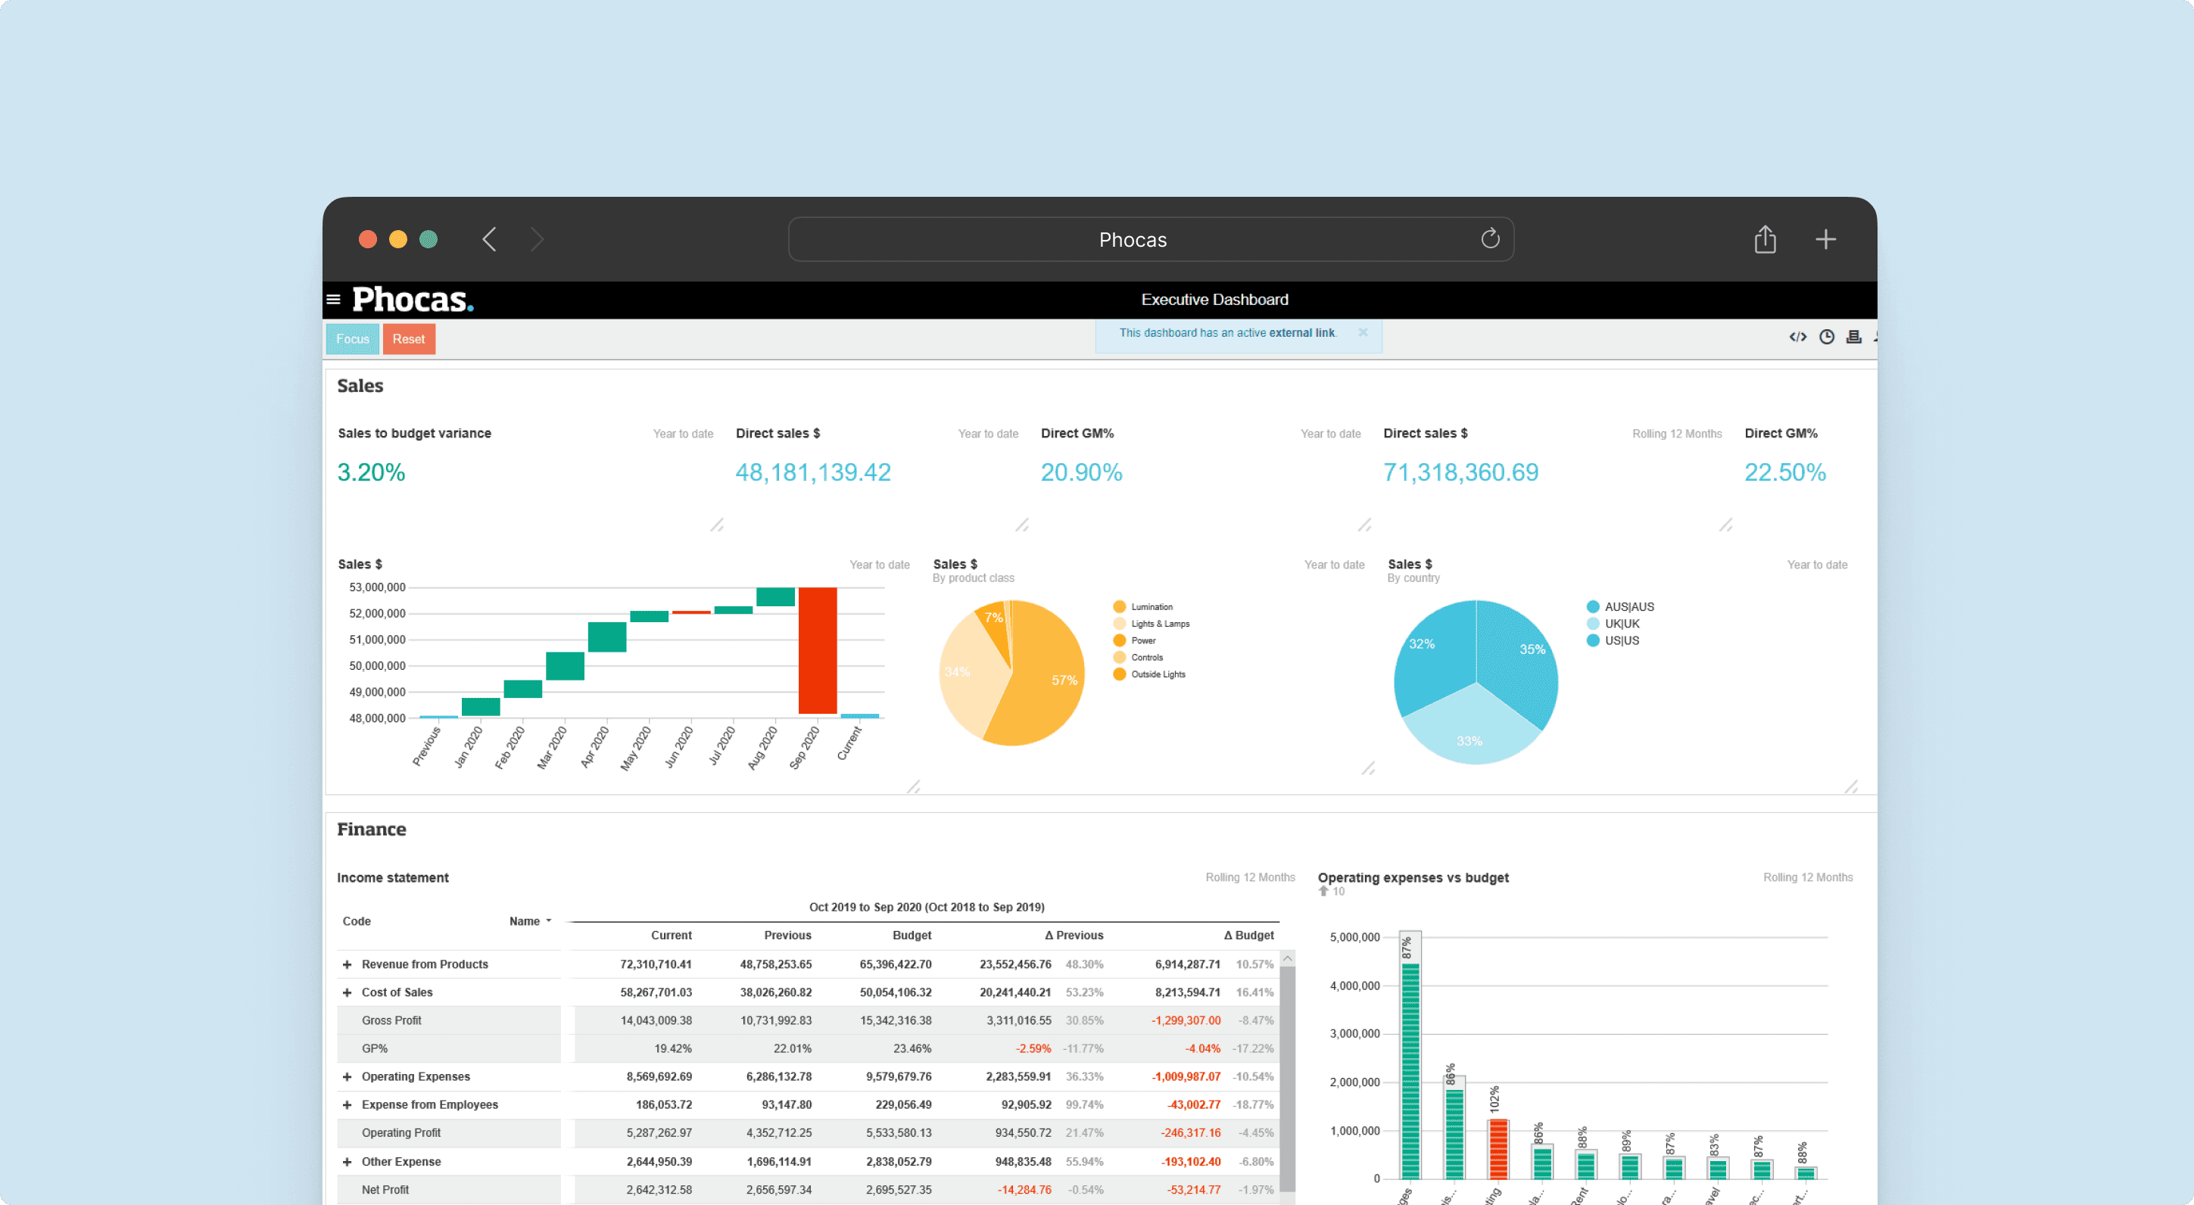Click resize handle of product class pie chart
This screenshot has height=1205, width=2194.
1368,768
